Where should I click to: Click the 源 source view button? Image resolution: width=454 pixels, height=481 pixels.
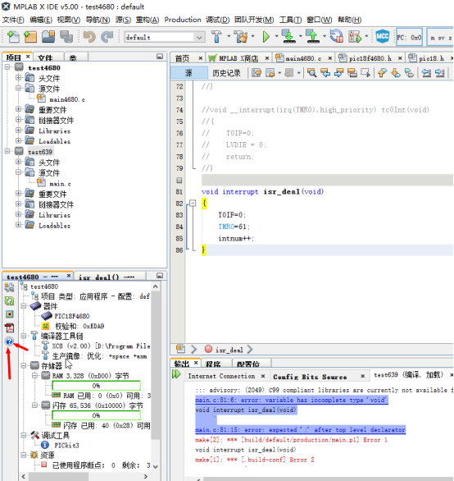(188, 73)
